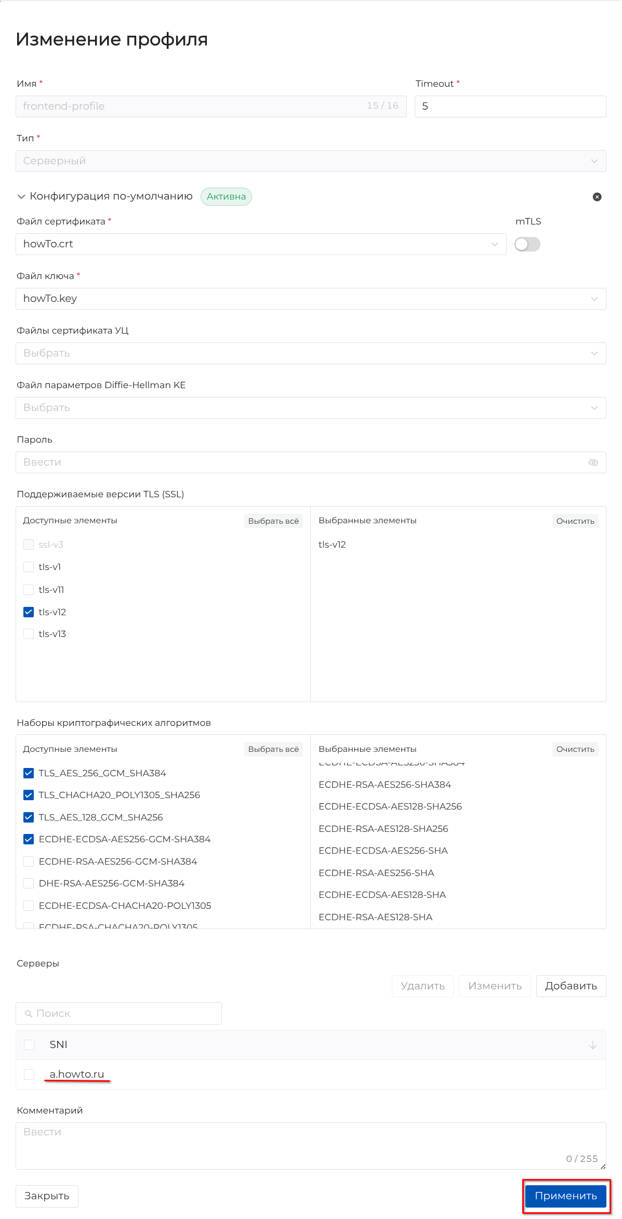Viewport: 622px width, 1219px height.
Task: Uncheck TLS_CHACHA20_POLY1305_SHA256 cipher suite
Action: click(x=29, y=795)
